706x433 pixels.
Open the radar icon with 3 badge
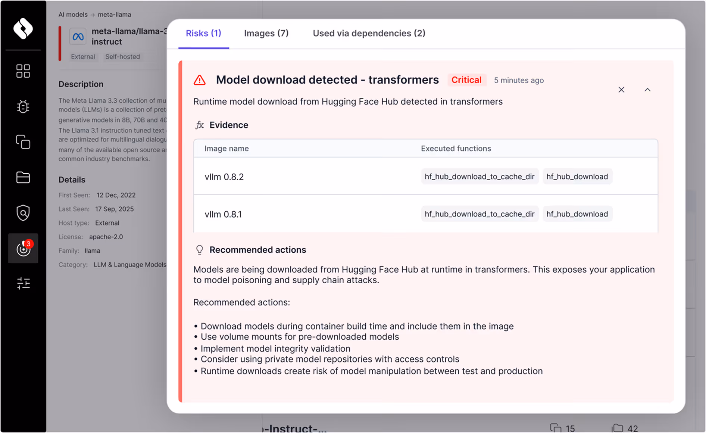point(23,248)
